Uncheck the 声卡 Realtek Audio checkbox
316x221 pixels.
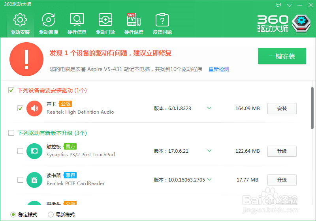(x=21, y=108)
